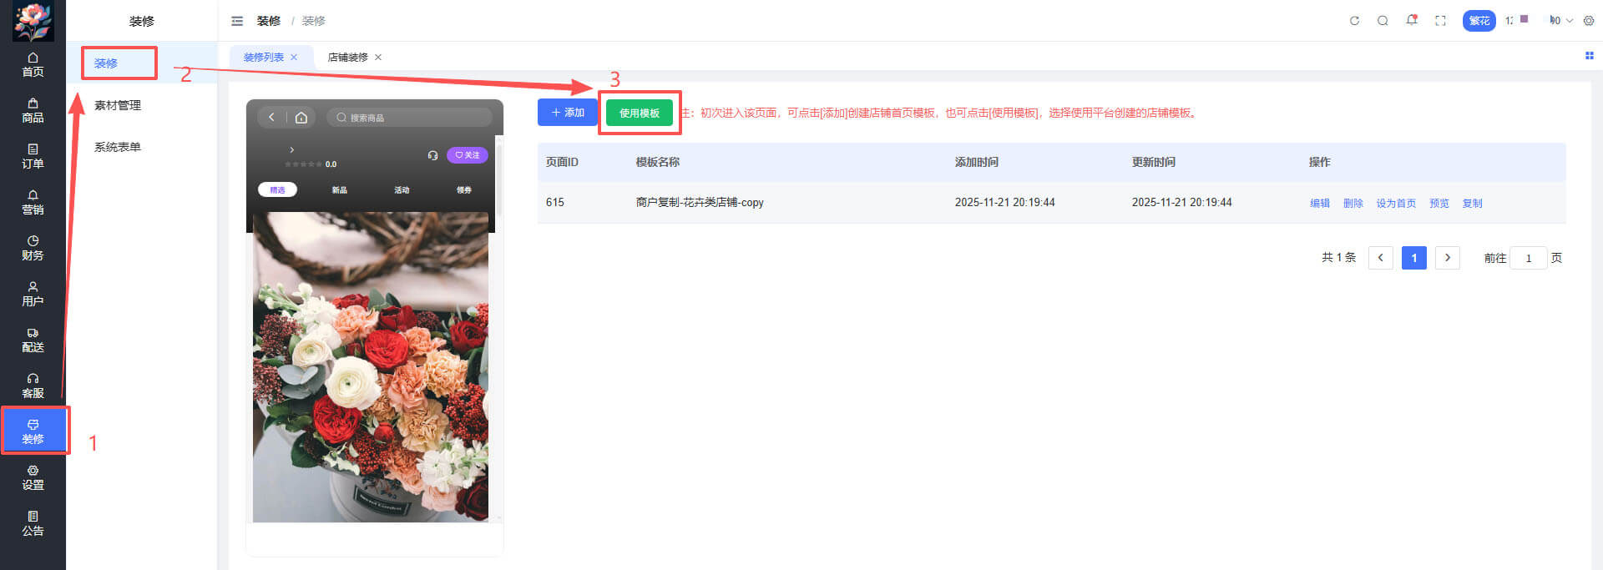Click the page ID 615 cell

click(x=555, y=203)
